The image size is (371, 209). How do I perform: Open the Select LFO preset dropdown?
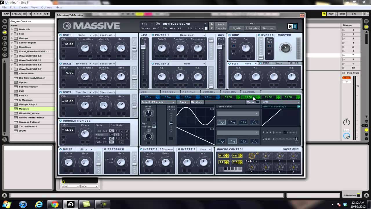pos(158,102)
